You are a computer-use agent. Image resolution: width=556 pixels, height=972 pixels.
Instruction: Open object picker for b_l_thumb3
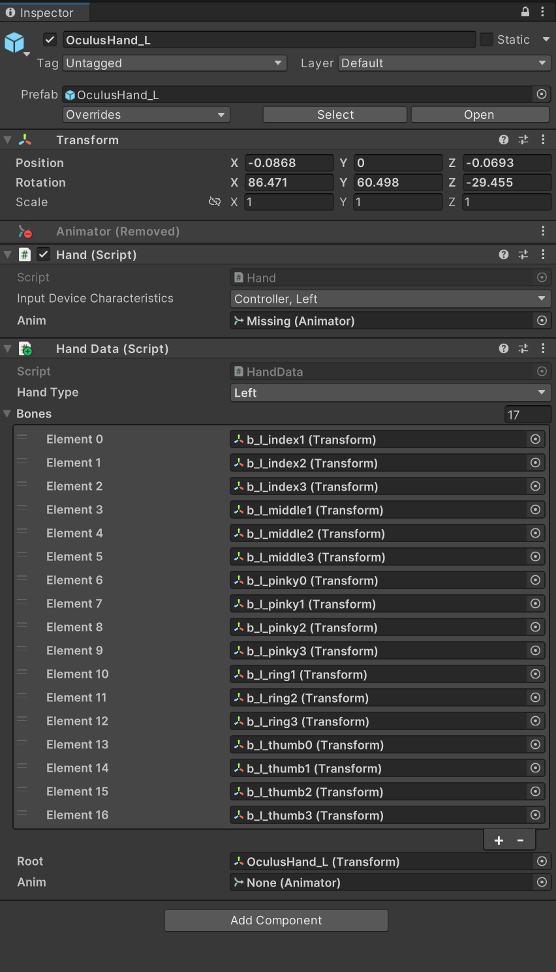[535, 815]
